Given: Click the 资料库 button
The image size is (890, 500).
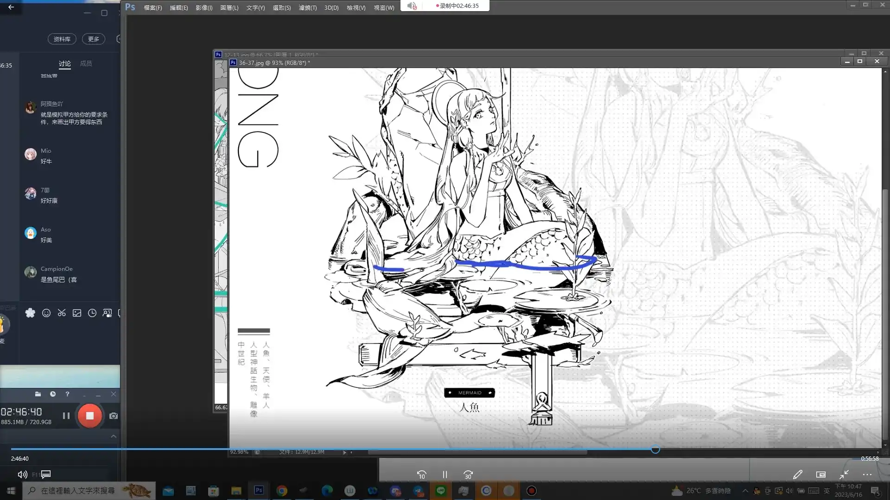Looking at the screenshot, I should [x=62, y=39].
